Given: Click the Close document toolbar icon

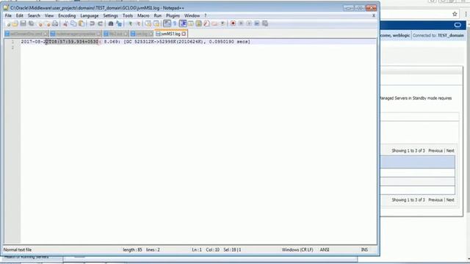Looking at the screenshot, I should click(40, 23).
